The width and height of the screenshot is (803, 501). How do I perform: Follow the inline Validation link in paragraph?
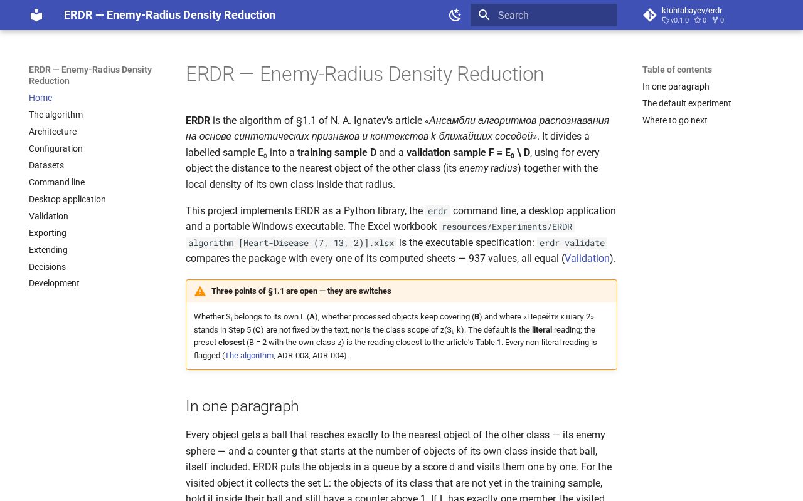pos(587,258)
